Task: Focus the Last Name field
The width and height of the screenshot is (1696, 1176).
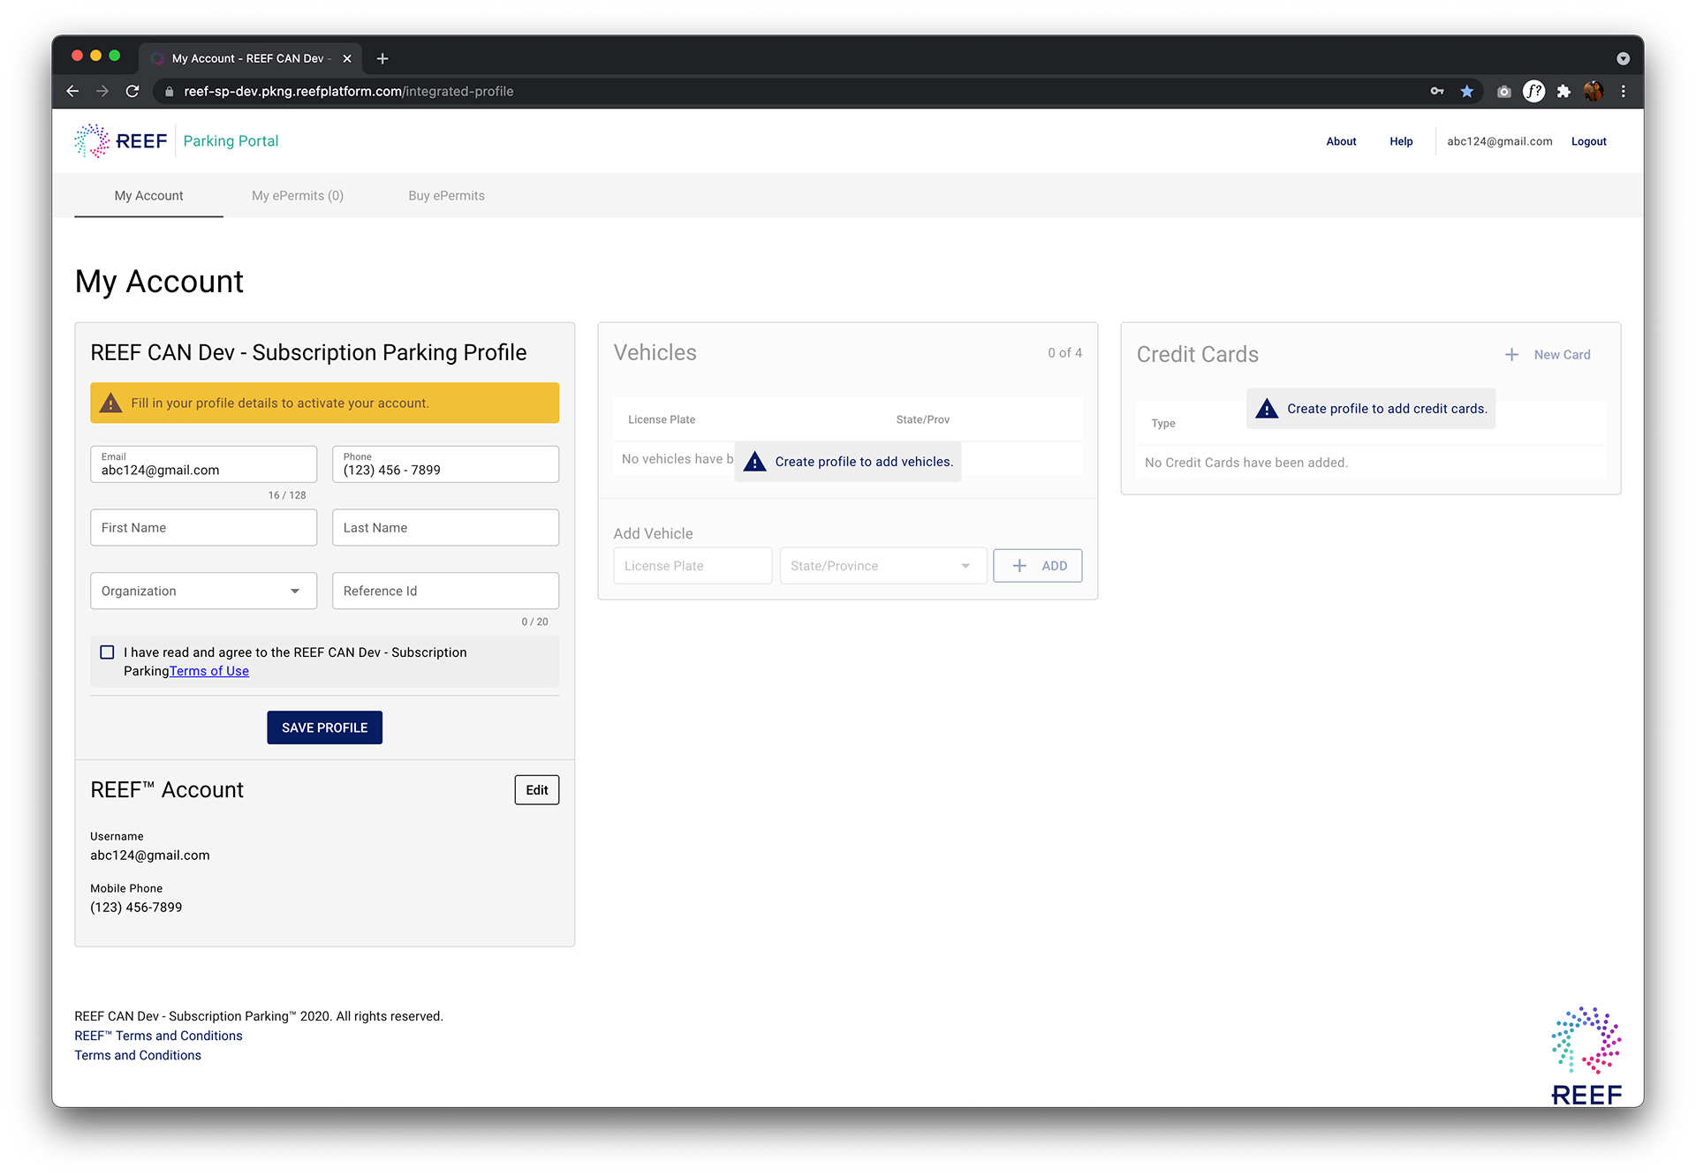Action: click(445, 527)
